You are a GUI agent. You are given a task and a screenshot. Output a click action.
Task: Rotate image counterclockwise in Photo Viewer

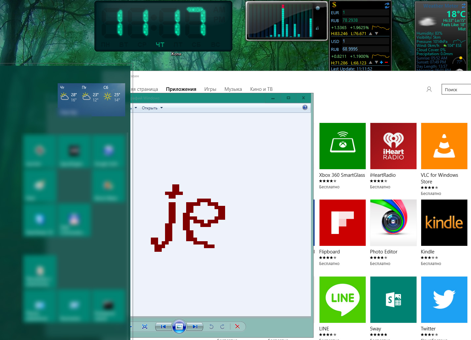point(211,326)
